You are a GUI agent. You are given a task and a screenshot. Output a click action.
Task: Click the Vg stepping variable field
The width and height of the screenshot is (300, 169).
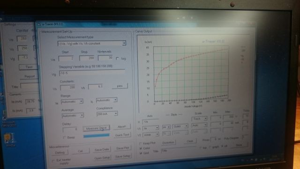point(92,73)
